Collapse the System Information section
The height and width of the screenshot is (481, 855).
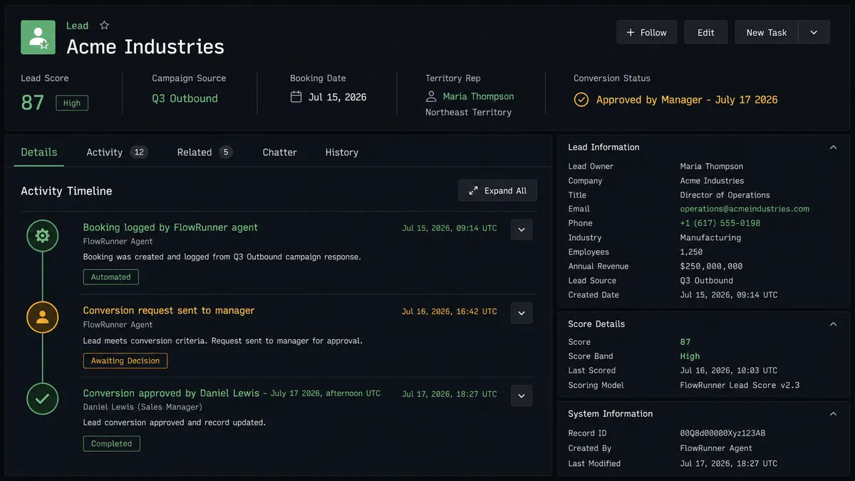click(x=833, y=414)
